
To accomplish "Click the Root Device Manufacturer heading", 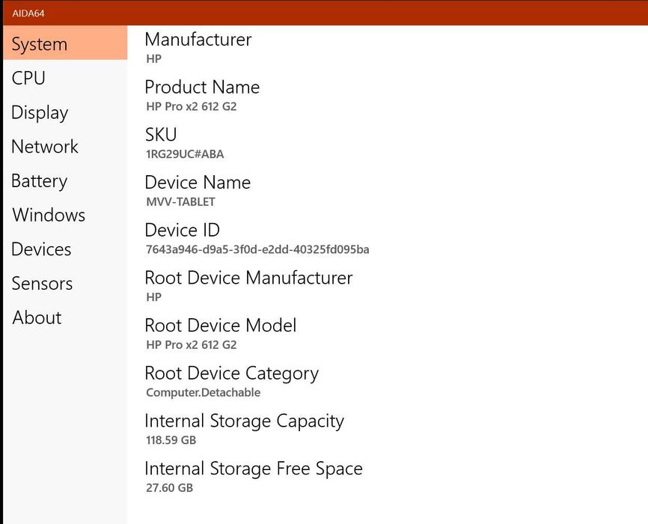I will (x=248, y=278).
